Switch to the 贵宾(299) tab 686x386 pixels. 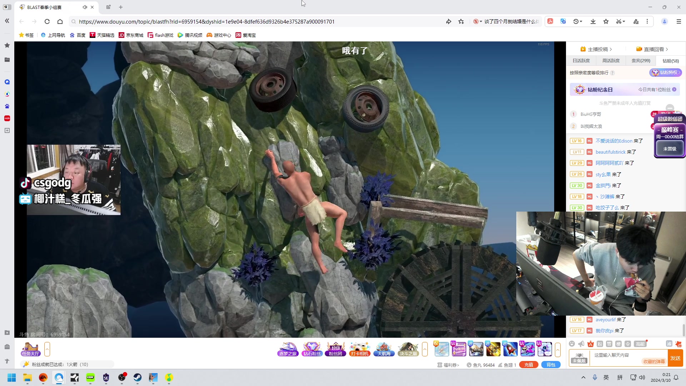[x=641, y=61]
